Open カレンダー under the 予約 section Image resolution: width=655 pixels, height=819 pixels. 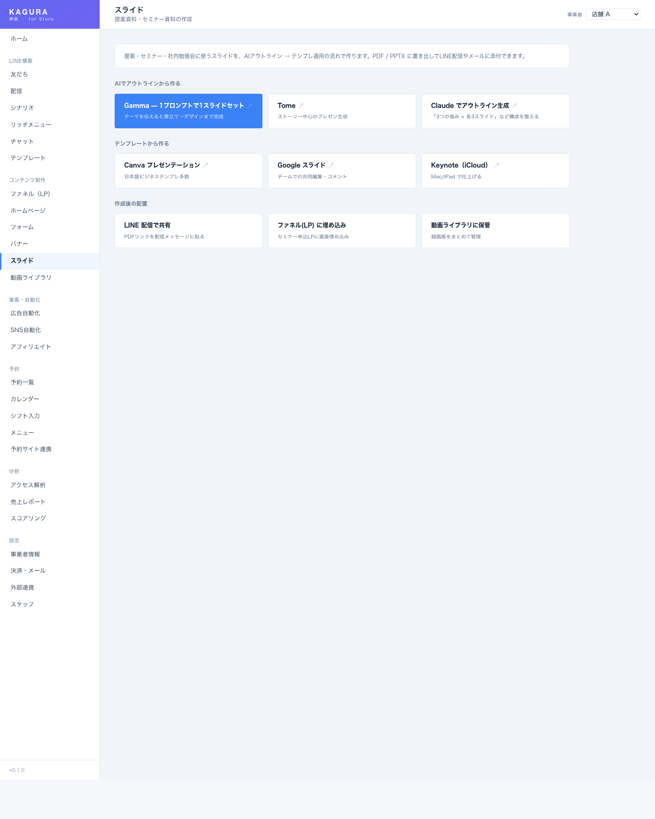(x=25, y=399)
